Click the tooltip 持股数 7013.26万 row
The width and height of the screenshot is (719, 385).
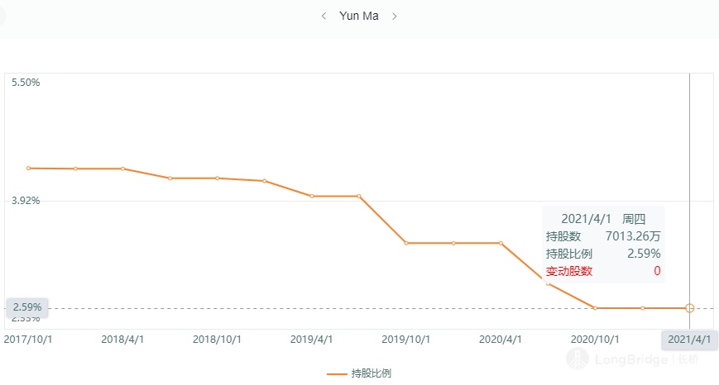[603, 236]
